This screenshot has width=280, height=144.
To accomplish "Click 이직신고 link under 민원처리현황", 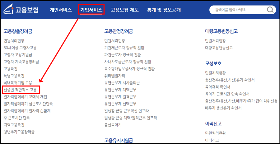I will click(212, 140).
